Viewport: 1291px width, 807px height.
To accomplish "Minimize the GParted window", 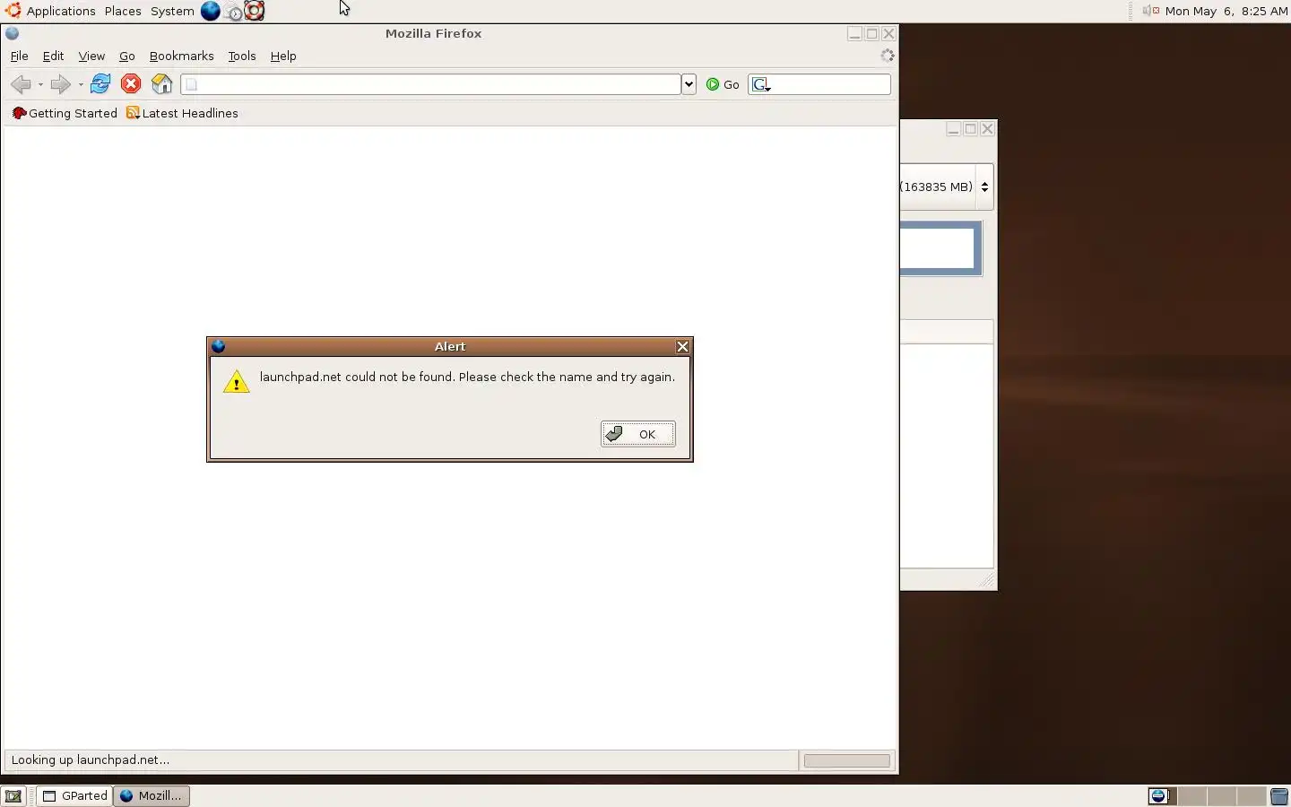I will (953, 129).
